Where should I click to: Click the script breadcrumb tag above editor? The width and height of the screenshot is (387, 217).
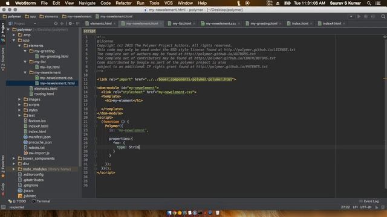point(89,31)
